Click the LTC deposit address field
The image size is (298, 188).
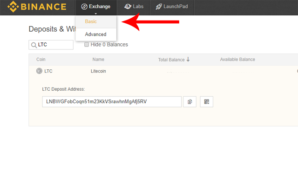coord(112,102)
